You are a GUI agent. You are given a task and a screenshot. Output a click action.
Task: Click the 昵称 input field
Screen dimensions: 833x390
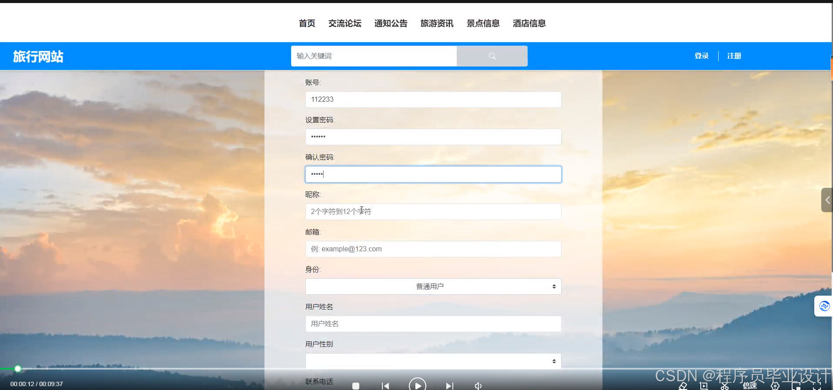pos(433,212)
